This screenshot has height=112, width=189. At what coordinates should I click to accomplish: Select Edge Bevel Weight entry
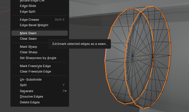(x=40, y=25)
